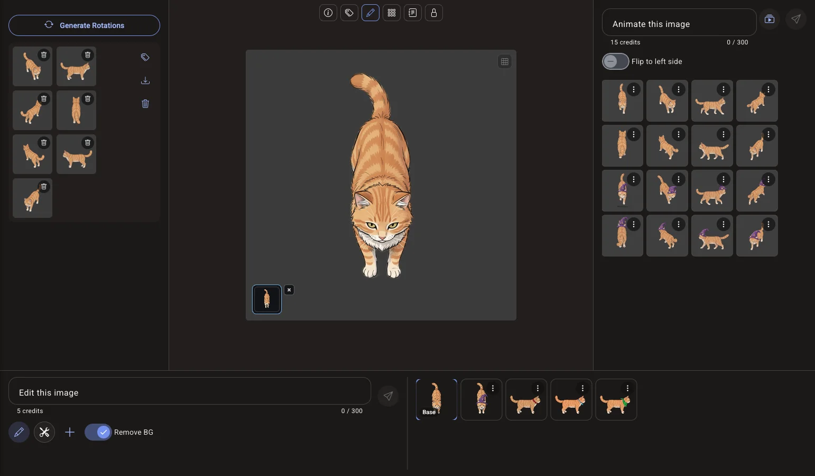Open the notes list icon in top toolbar
815x476 pixels.
point(413,13)
